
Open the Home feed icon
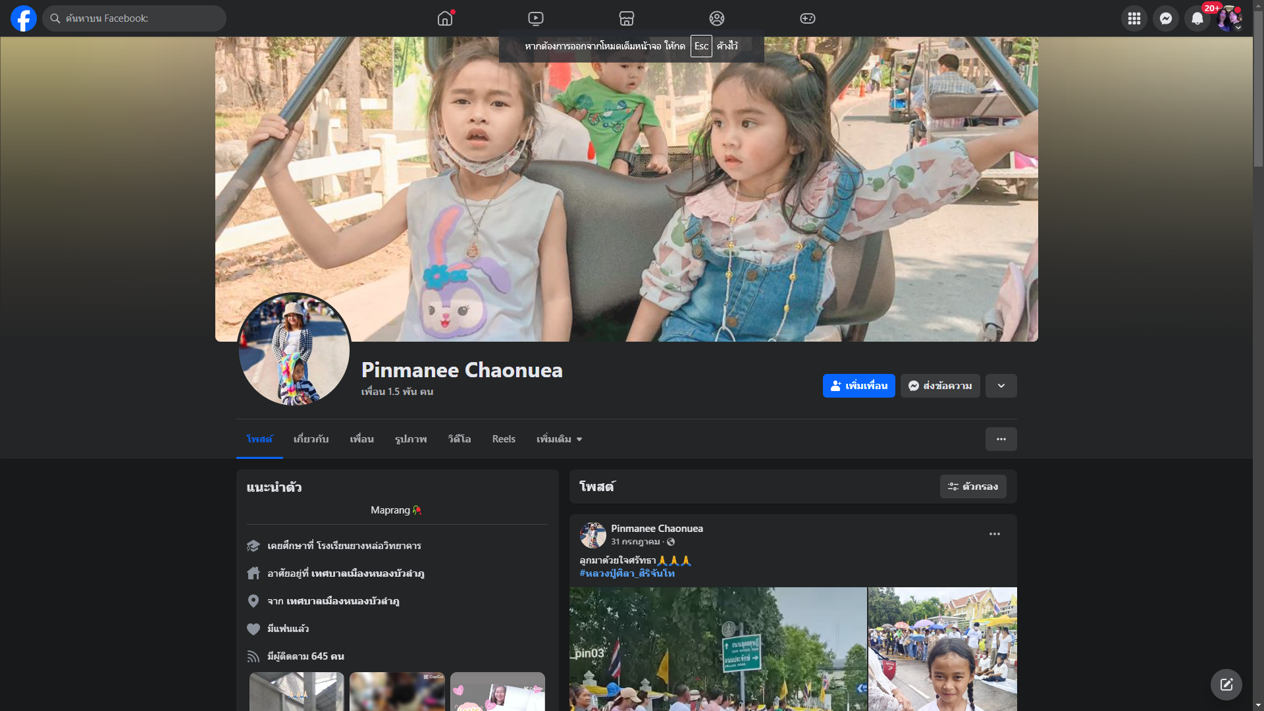coord(445,18)
